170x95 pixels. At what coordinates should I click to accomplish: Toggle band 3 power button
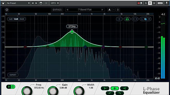[13, 87]
